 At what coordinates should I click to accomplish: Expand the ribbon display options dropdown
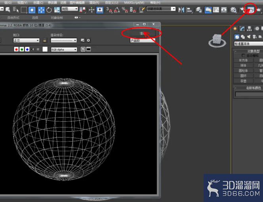click(77, 17)
